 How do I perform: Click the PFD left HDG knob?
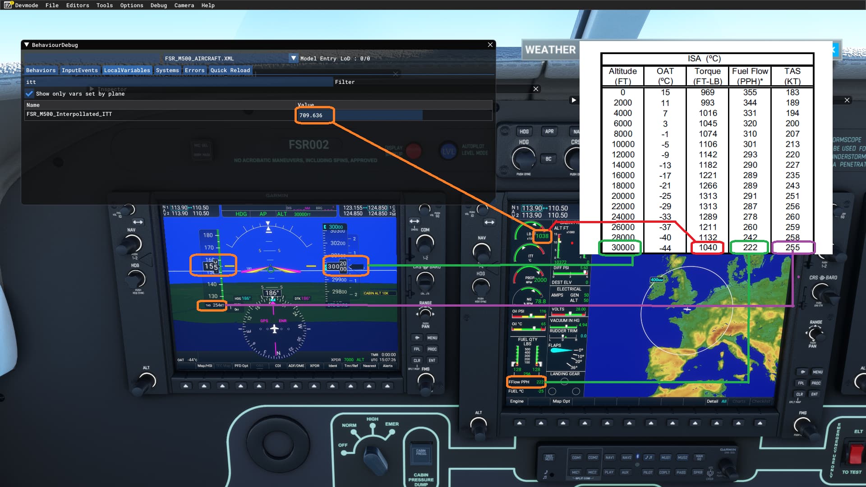(x=136, y=279)
